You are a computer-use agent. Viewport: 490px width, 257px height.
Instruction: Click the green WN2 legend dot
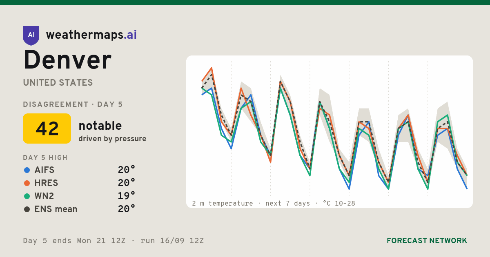click(27, 196)
